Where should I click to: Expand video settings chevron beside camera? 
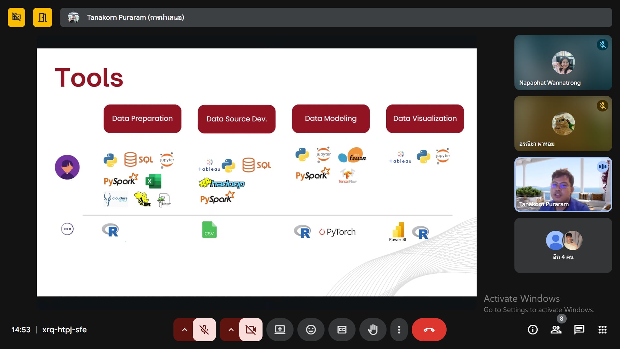[231, 330]
